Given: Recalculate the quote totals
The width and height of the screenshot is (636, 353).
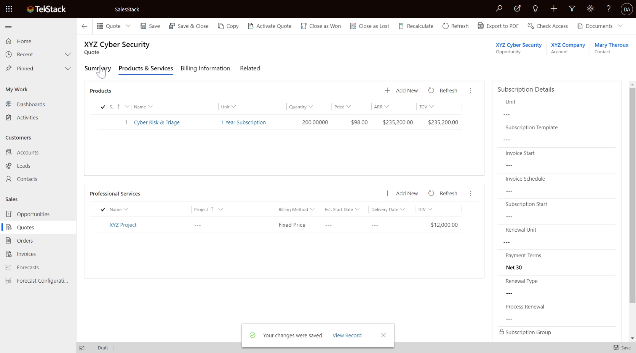Looking at the screenshot, I should pos(416,26).
